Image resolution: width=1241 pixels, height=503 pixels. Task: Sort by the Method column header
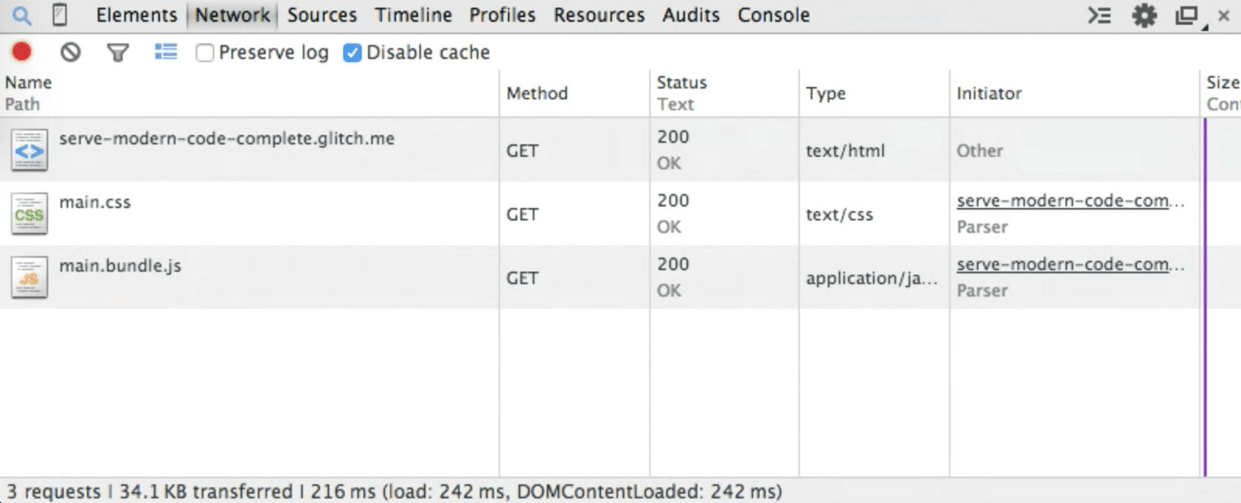click(536, 93)
